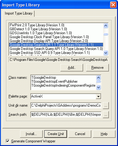Click Class names scroll-down arrow
This screenshot has width=118, height=146.
pos(98,87)
